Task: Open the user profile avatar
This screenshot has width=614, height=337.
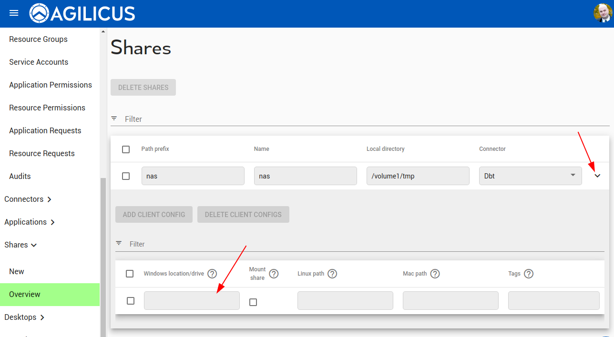Action: 603,13
